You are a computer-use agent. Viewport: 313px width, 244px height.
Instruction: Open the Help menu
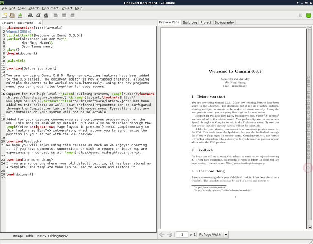click(x=79, y=8)
